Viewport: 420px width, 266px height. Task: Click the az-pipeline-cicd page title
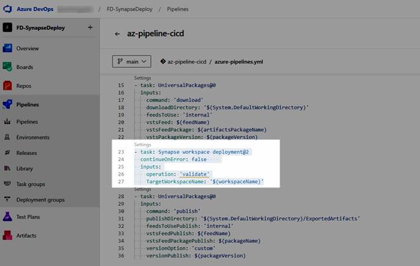[x=155, y=34]
